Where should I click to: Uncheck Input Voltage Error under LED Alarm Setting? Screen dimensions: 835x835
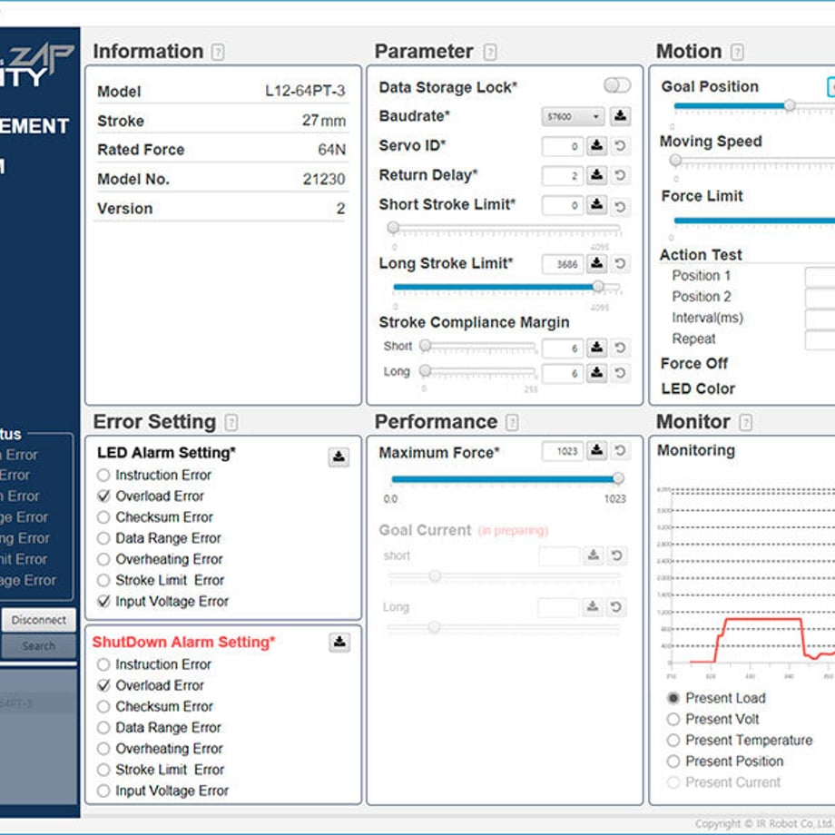tap(103, 602)
